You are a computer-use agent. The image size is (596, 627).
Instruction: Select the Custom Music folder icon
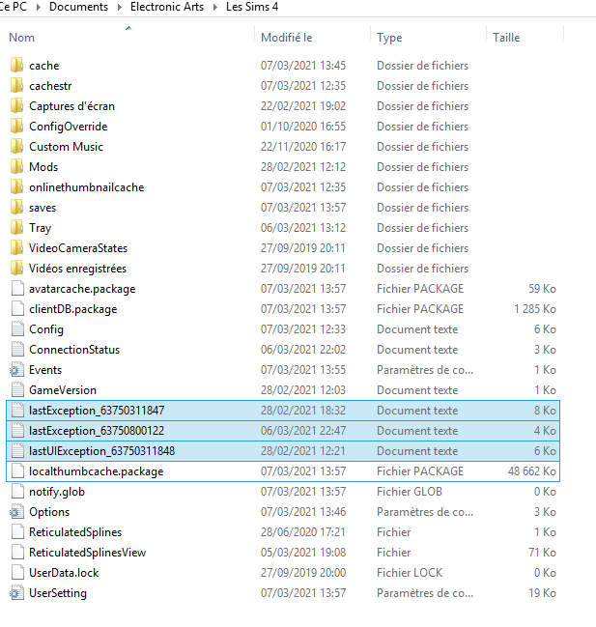click(x=15, y=147)
